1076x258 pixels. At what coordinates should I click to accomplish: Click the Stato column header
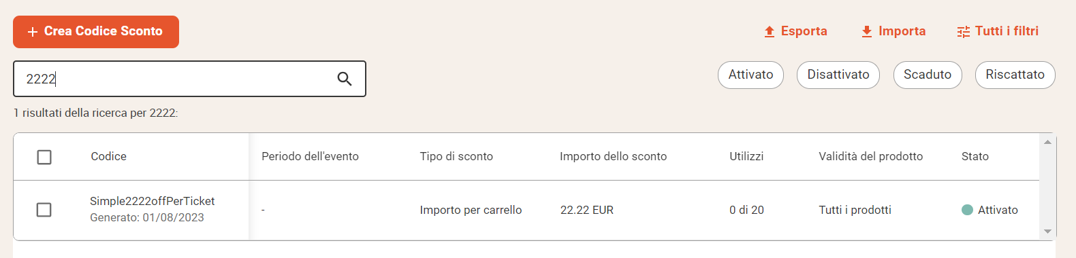(975, 156)
